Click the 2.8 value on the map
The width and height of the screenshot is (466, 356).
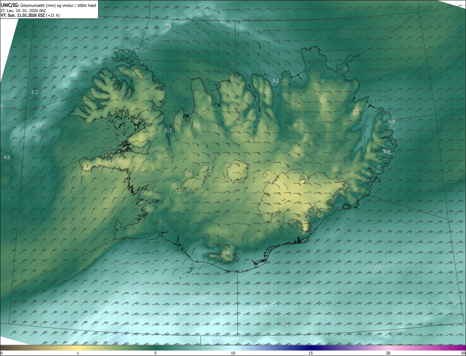[x=196, y=125]
